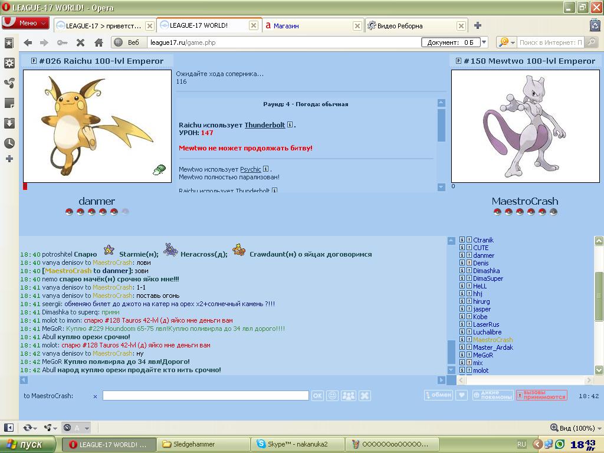Click the forward navigation arrow
Viewport: 604px width, 453px height.
coord(44,42)
